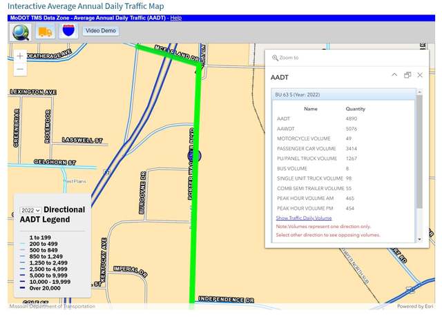Click the Rosemoor street label
The image size is (442, 317).
pyautogui.click(x=48, y=126)
